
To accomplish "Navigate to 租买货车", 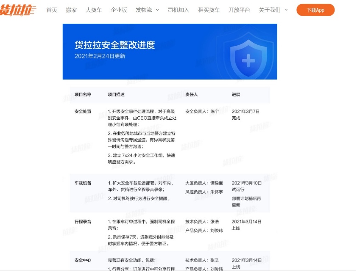I will [209, 10].
